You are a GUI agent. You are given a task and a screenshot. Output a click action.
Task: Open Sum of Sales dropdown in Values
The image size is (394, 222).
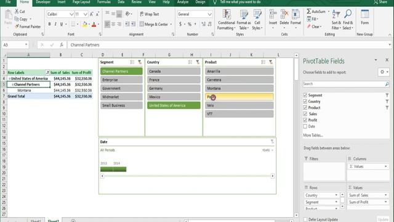pos(386,195)
